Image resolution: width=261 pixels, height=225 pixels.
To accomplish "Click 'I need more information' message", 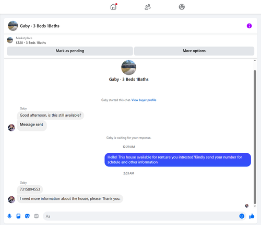I will tap(70, 199).
